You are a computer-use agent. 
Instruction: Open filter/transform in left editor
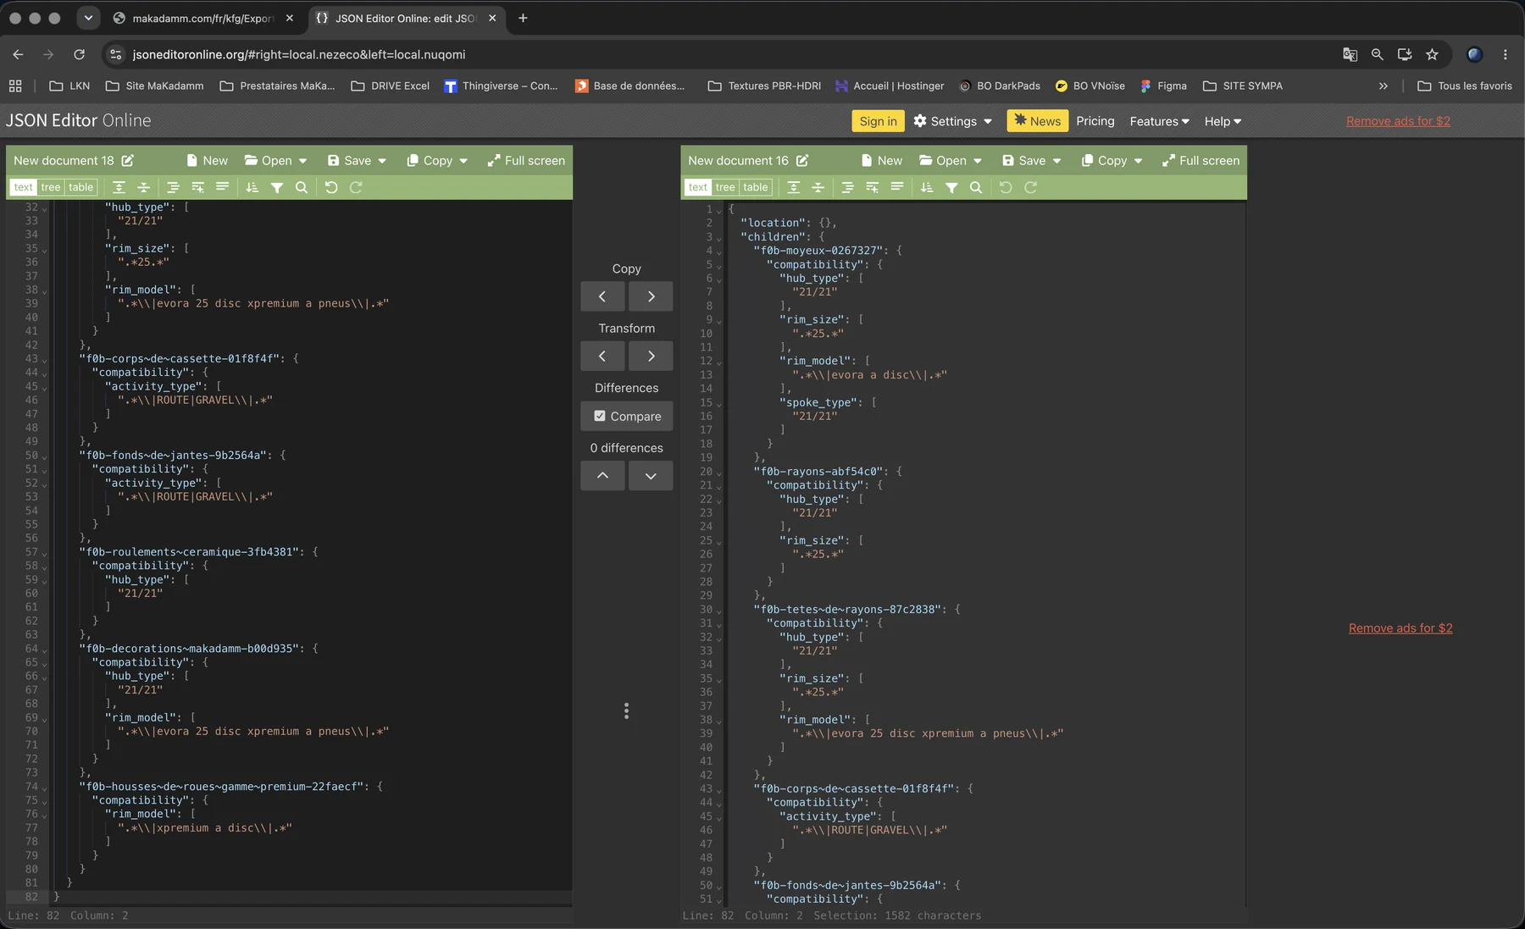[x=277, y=188]
